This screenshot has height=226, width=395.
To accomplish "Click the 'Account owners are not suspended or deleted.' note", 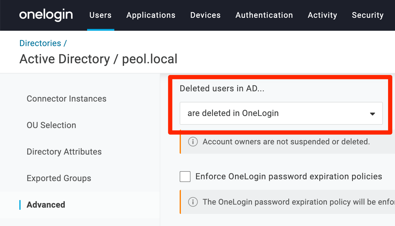I will click(x=286, y=142).
